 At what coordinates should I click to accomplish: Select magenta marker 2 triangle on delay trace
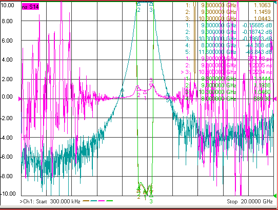click(x=138, y=88)
